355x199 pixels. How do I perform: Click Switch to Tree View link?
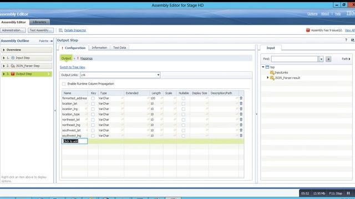point(73,67)
